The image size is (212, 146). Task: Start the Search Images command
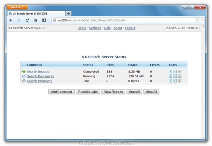click(x=170, y=72)
